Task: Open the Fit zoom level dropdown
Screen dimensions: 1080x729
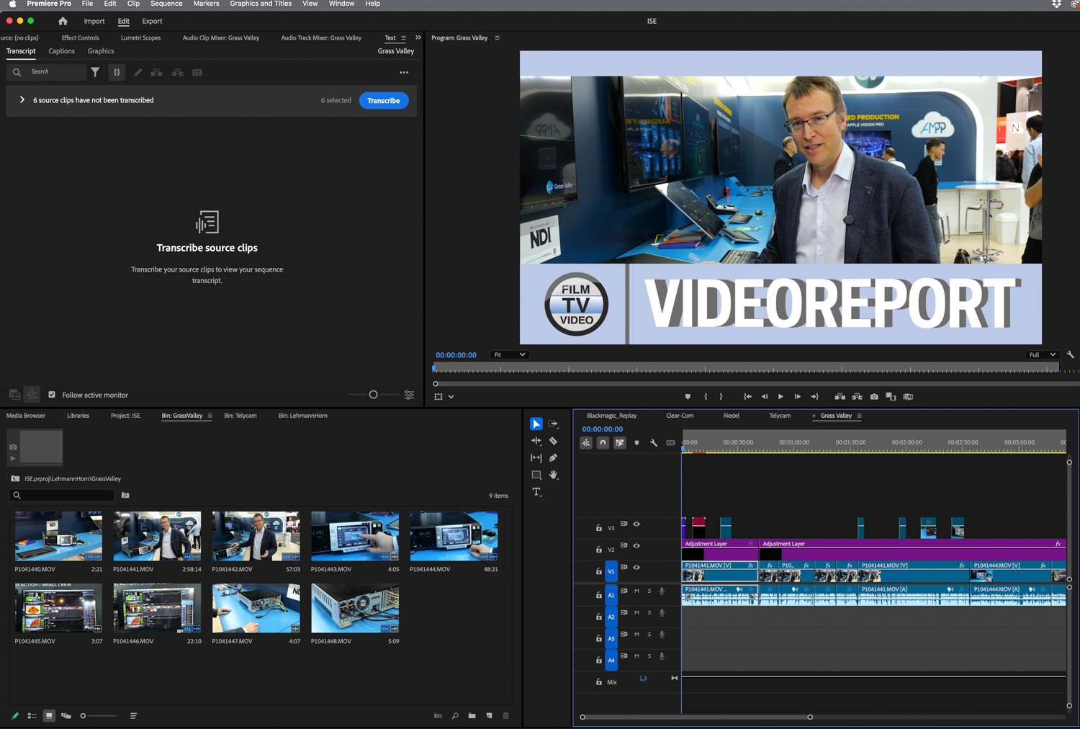Action: click(509, 355)
